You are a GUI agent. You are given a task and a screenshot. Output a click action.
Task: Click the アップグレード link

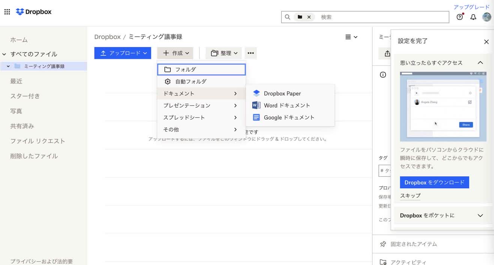[471, 7]
